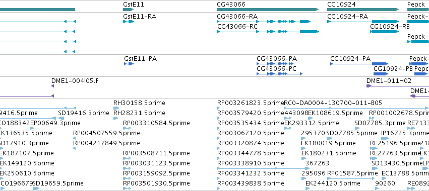Select the GstE11-RA transcript glyph

pos(129,22)
